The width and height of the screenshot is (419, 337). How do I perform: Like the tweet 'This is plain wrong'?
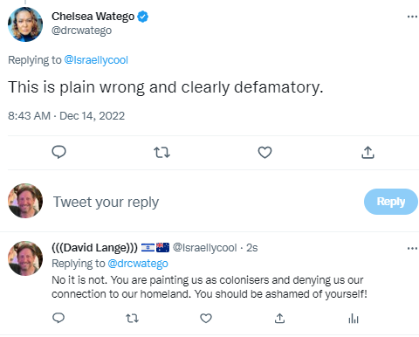coord(264,152)
